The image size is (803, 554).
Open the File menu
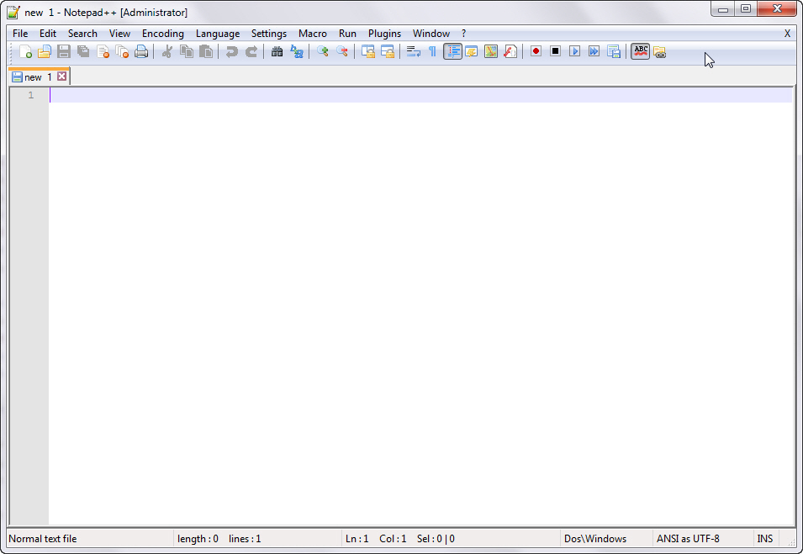coord(20,34)
